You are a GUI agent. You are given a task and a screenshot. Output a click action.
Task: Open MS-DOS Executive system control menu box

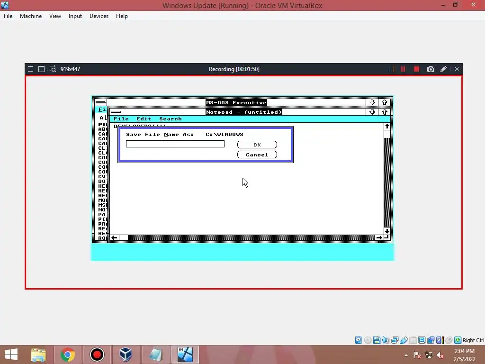coord(100,102)
